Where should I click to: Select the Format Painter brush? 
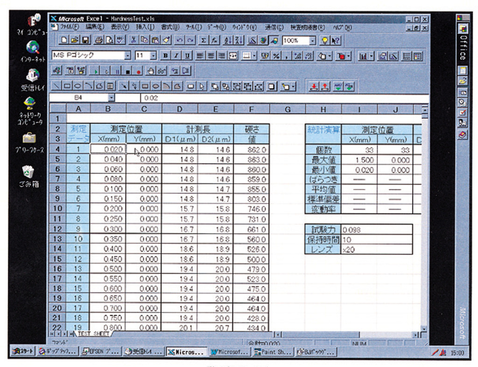(166, 40)
